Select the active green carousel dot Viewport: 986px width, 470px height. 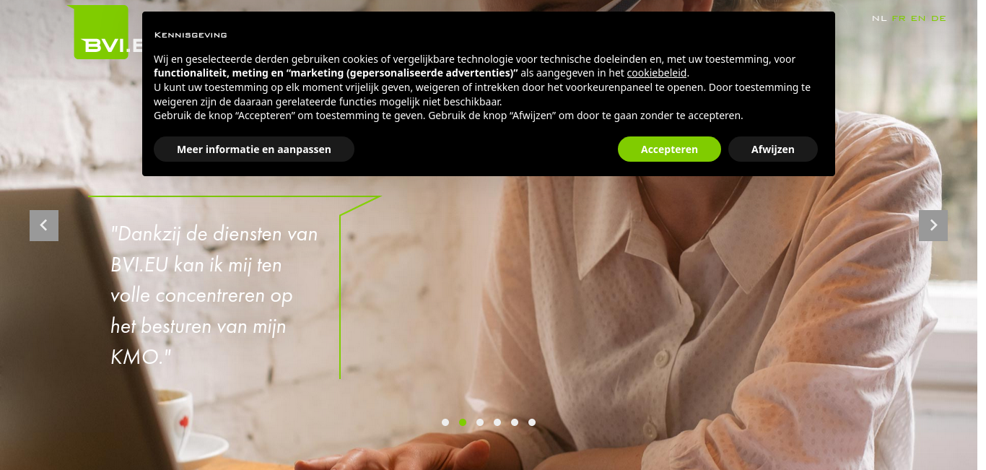tap(463, 422)
